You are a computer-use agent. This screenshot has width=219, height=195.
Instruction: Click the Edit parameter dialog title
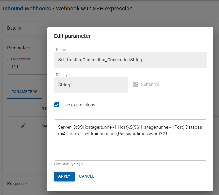[x=72, y=36]
